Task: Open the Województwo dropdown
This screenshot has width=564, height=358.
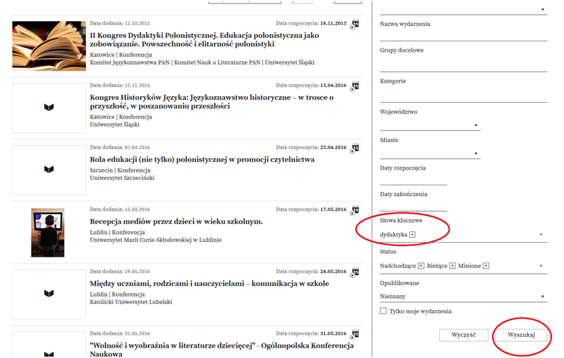Action: click(x=431, y=125)
